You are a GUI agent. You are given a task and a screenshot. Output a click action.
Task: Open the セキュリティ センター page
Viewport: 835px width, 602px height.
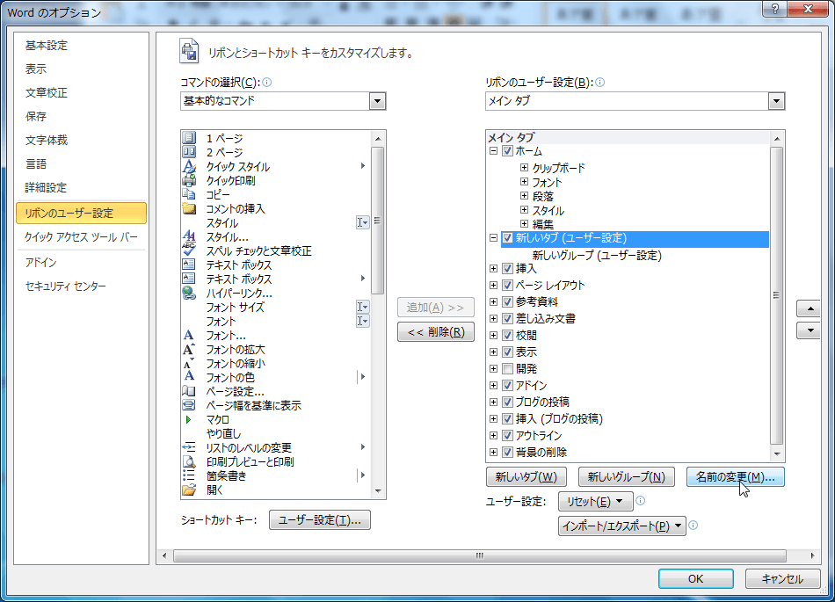pos(66,286)
